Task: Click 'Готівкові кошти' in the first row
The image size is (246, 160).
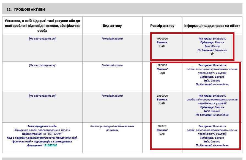Action: pos(112,39)
